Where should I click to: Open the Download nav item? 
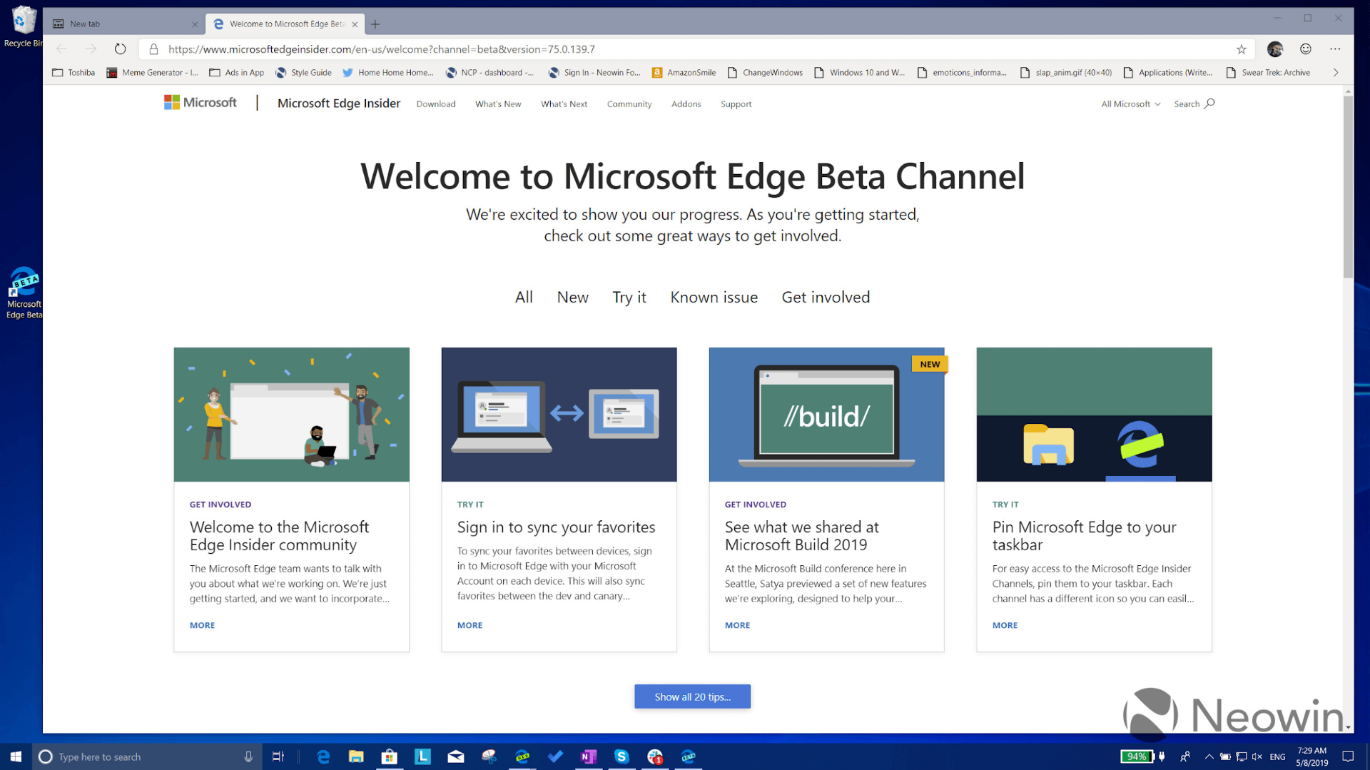pyautogui.click(x=436, y=104)
